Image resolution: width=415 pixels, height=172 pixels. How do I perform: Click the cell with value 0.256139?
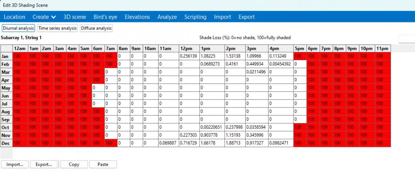point(189,56)
